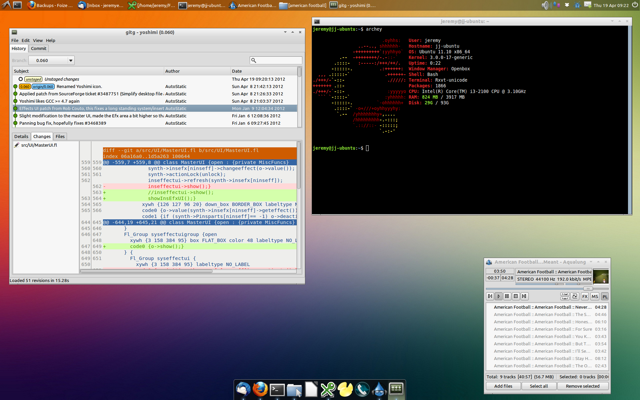Toggle the FX effects button
Viewport: 640px width, 400px height.
pyautogui.click(x=585, y=297)
